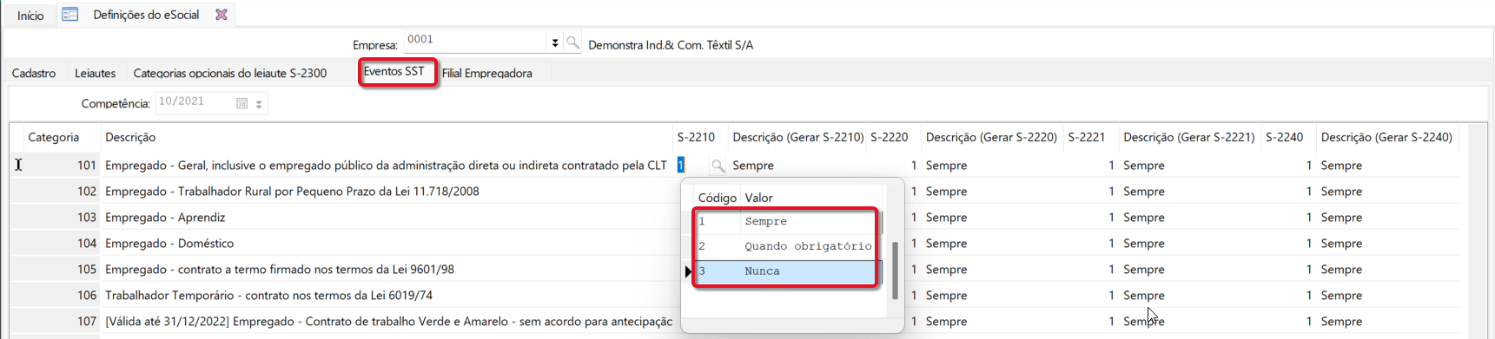The image size is (1495, 339).
Task: Click the Descrição (Gerar S-2240) column header
Action: pyautogui.click(x=1386, y=137)
